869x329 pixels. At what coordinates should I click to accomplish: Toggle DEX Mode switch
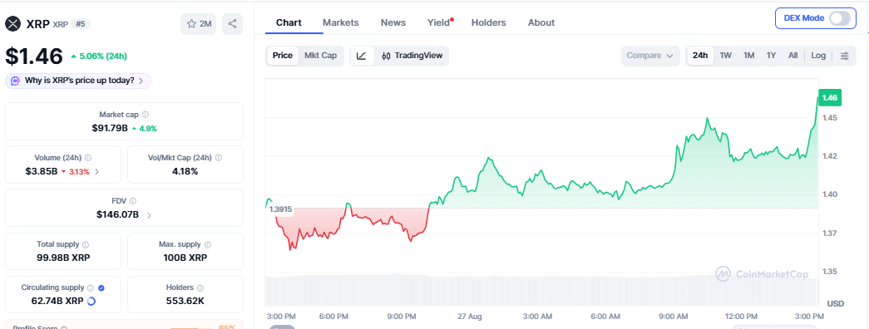(839, 17)
